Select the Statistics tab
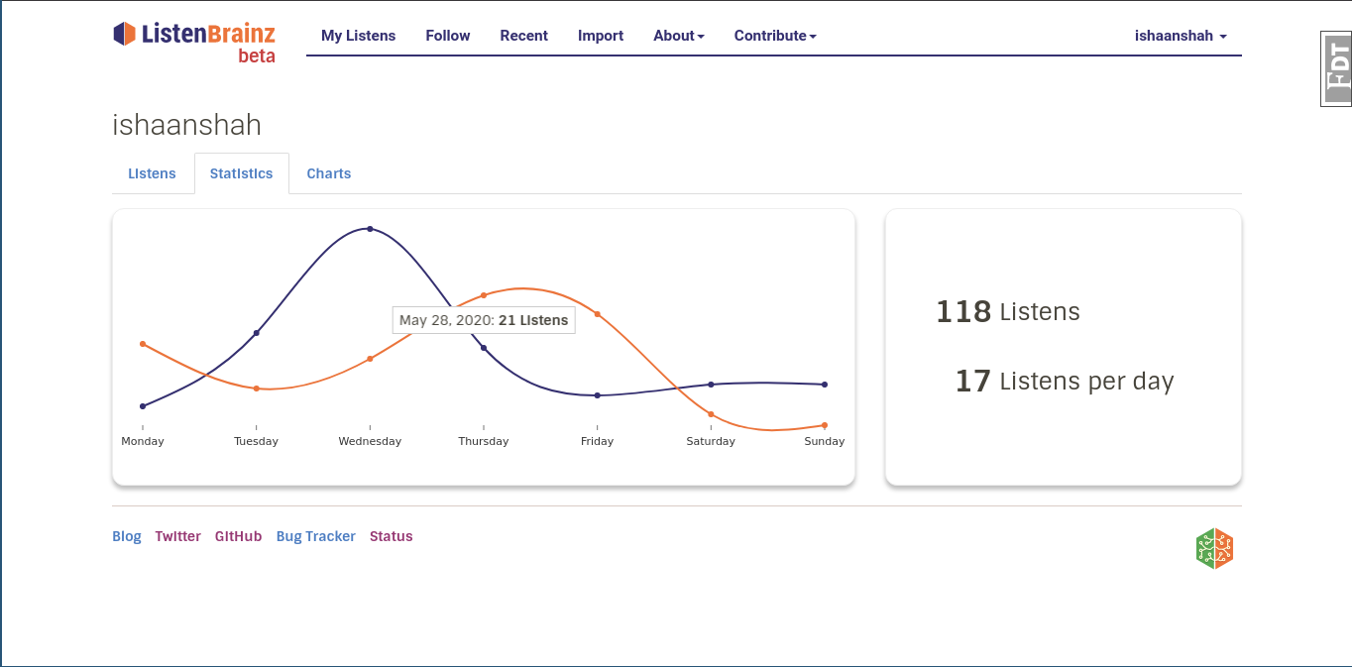 click(241, 173)
